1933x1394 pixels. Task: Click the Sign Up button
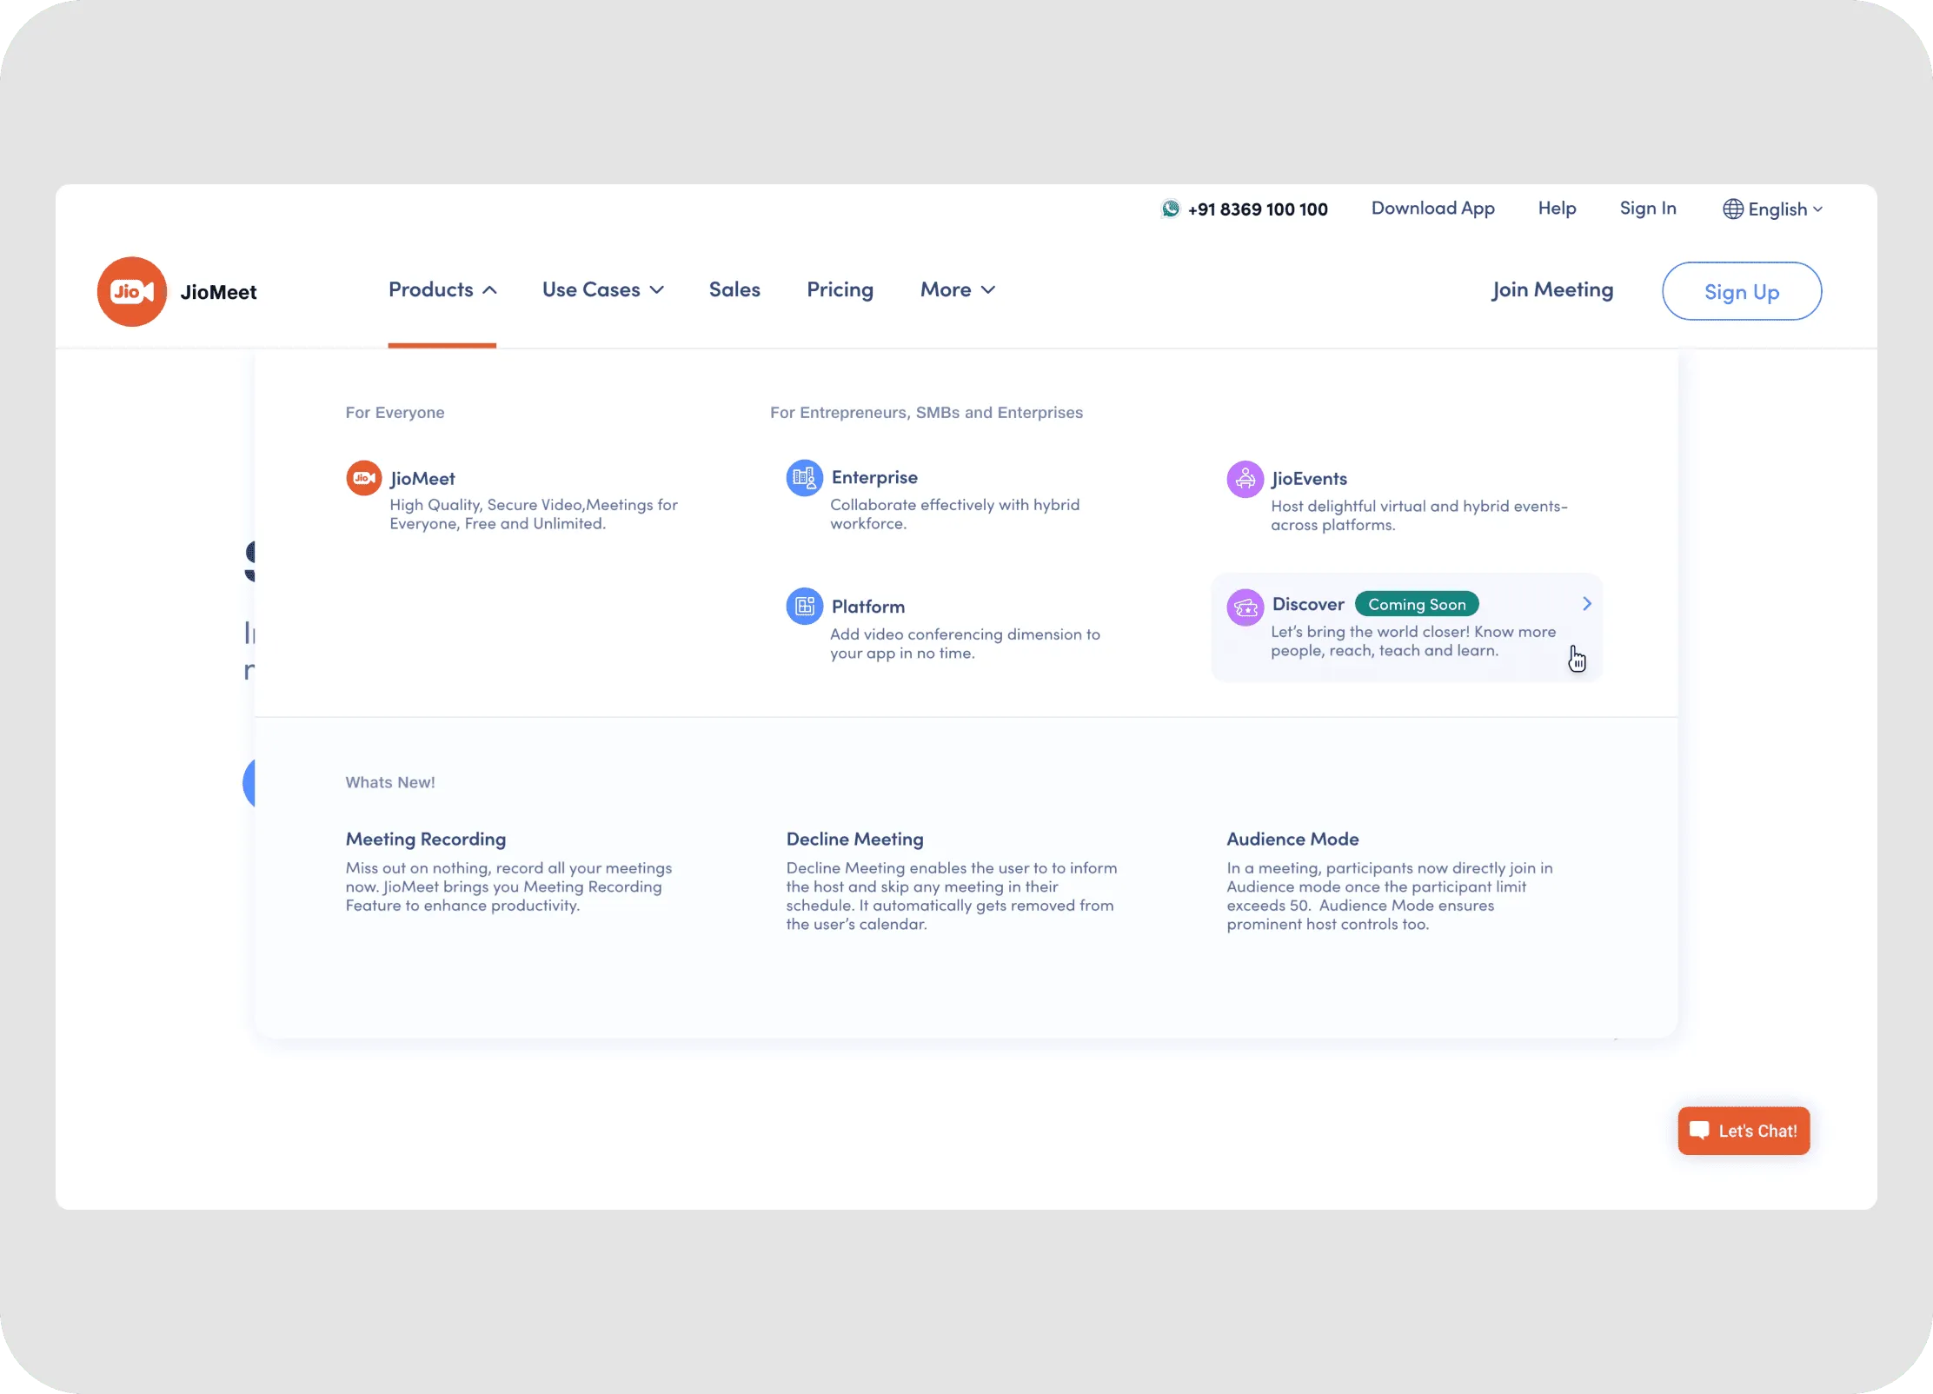click(1742, 291)
